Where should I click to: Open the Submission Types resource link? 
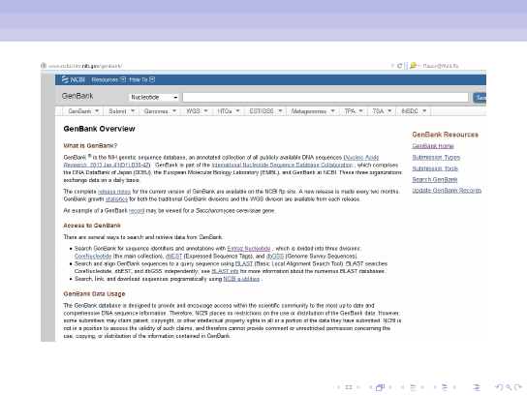tap(436, 157)
